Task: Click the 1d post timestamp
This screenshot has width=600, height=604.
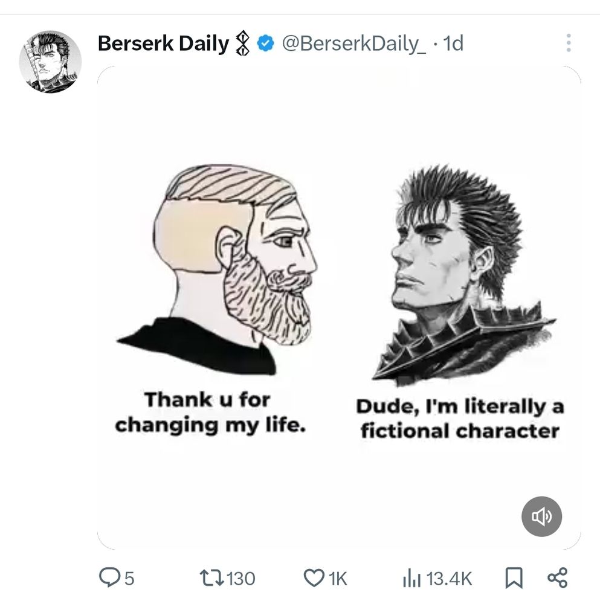Action: click(453, 43)
